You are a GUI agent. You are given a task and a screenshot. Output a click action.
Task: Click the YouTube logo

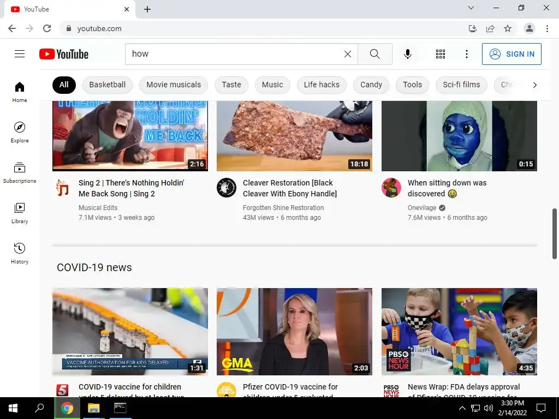[x=64, y=54]
